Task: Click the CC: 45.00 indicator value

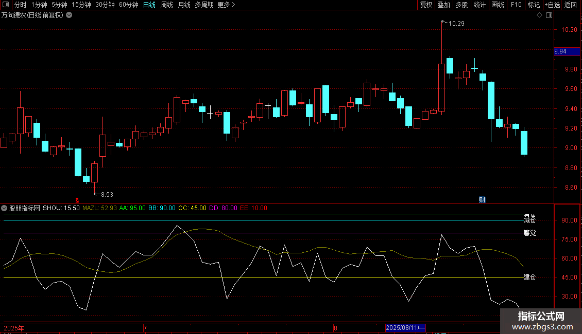Action: [x=192, y=208]
